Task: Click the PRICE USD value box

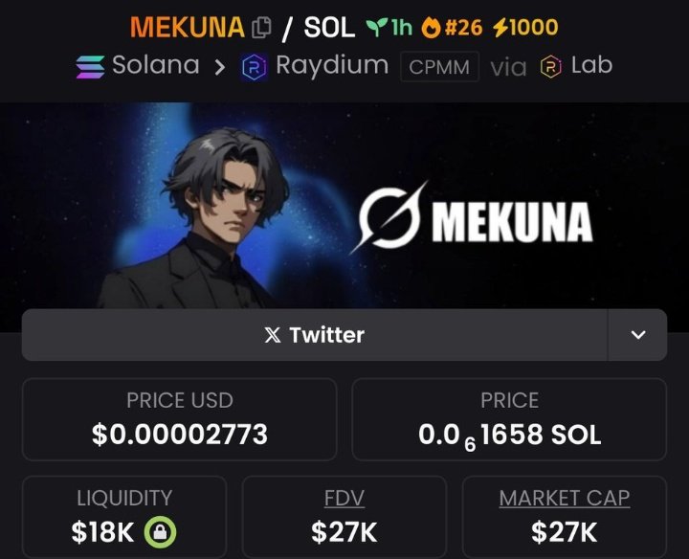Action: tap(179, 419)
